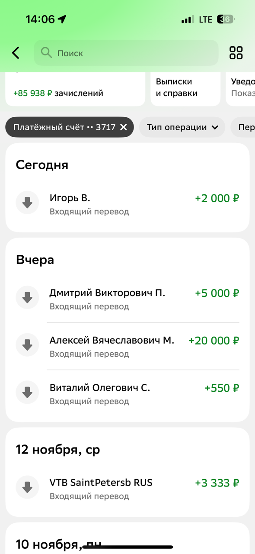Tap the back arrow icon
The image size is (255, 554).
(x=16, y=53)
